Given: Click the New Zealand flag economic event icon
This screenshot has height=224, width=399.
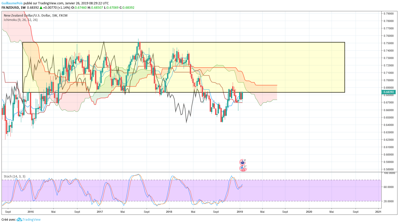Looking at the screenshot, I should pos(242,162).
